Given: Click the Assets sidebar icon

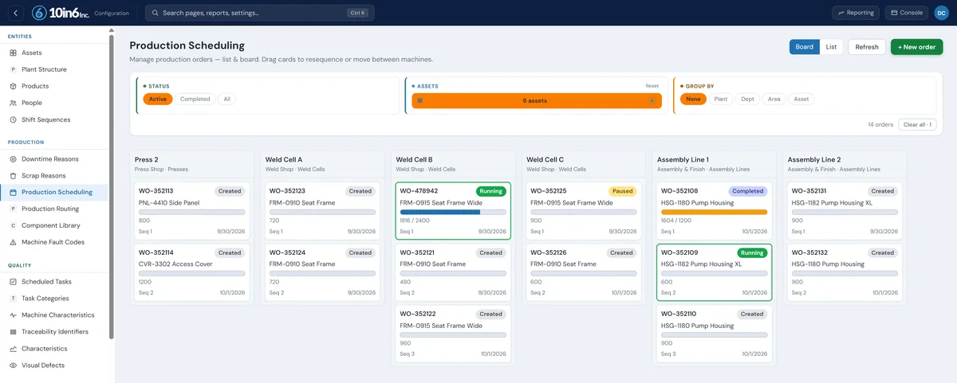Looking at the screenshot, I should tap(13, 53).
